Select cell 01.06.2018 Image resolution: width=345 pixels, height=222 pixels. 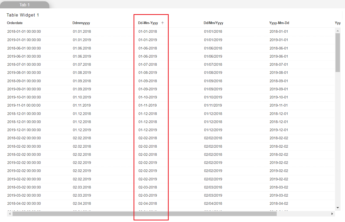[x=82, y=48]
